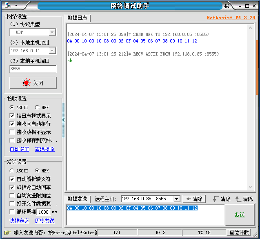Screen dimensions: 260x239
Task: Disable log mode display checkbox
Action: 12,116
